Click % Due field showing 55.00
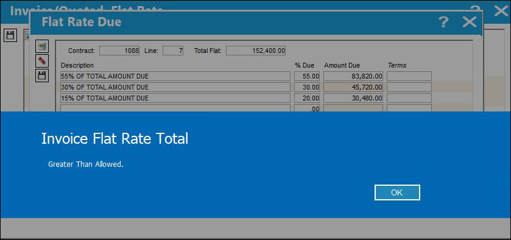 pos(307,76)
